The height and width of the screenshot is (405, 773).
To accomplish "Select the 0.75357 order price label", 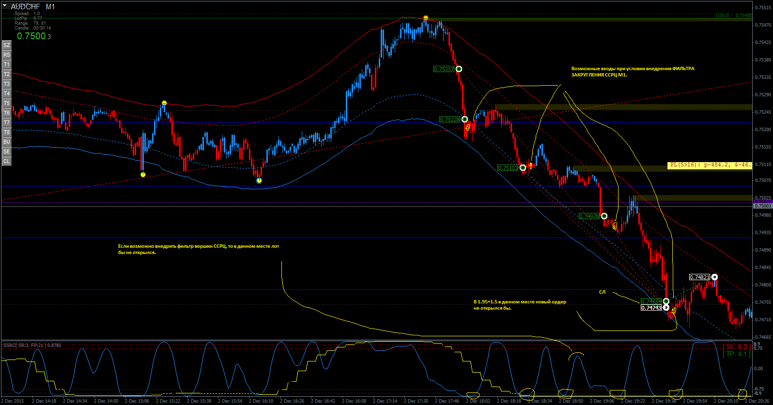I will (x=444, y=69).
